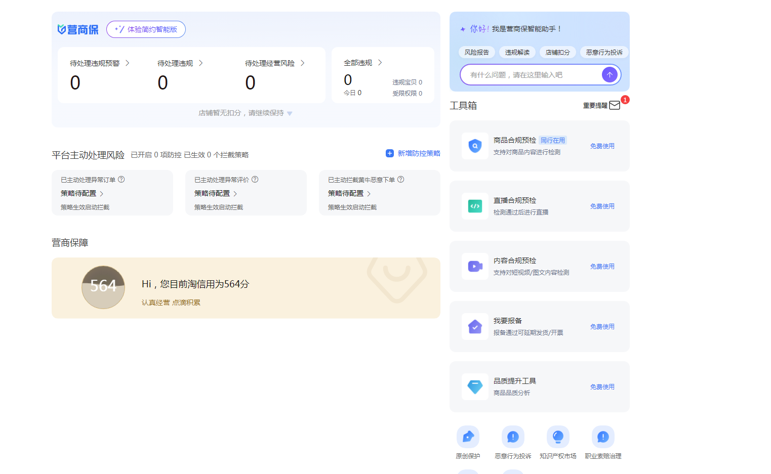Click 免费使用 for 品质提升工具
771x474 pixels.
point(602,387)
